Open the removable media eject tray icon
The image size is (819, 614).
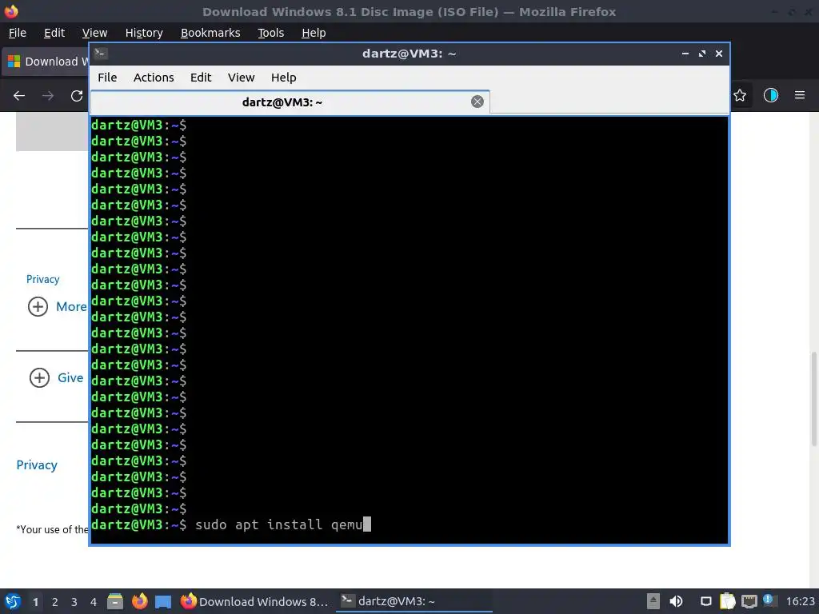coord(653,601)
